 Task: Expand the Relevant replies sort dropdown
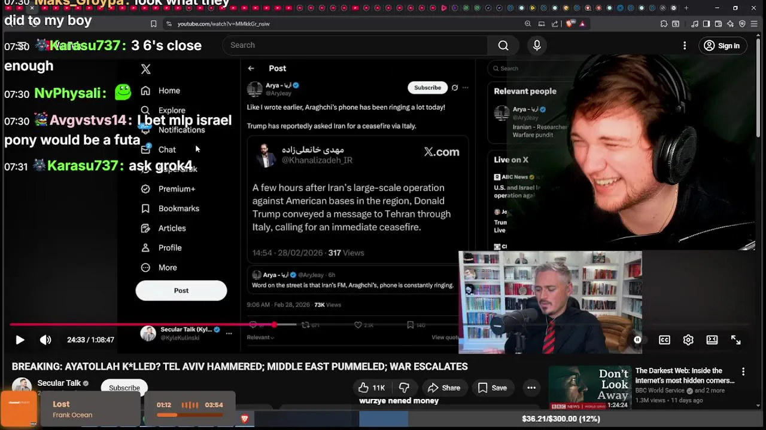[x=260, y=337]
